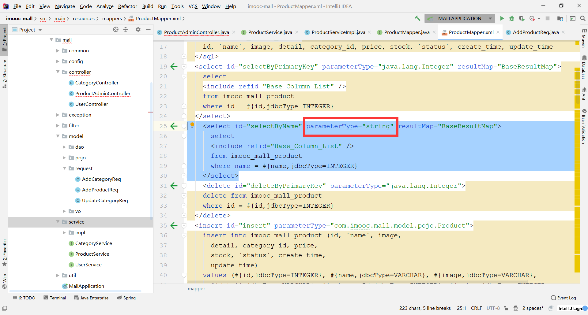Open the inspections inspector icon
The height and width of the screenshot is (315, 588).
tap(516, 308)
